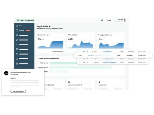Click the home icon in the sidebar
The width and height of the screenshot is (154, 115).
click(17, 25)
